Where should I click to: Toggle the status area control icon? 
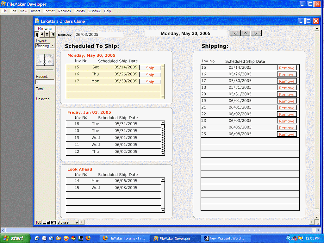pos(53,222)
